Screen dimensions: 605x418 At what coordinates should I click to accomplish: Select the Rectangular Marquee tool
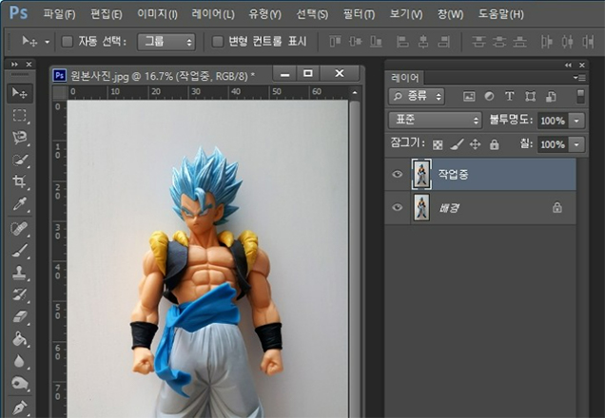click(19, 115)
